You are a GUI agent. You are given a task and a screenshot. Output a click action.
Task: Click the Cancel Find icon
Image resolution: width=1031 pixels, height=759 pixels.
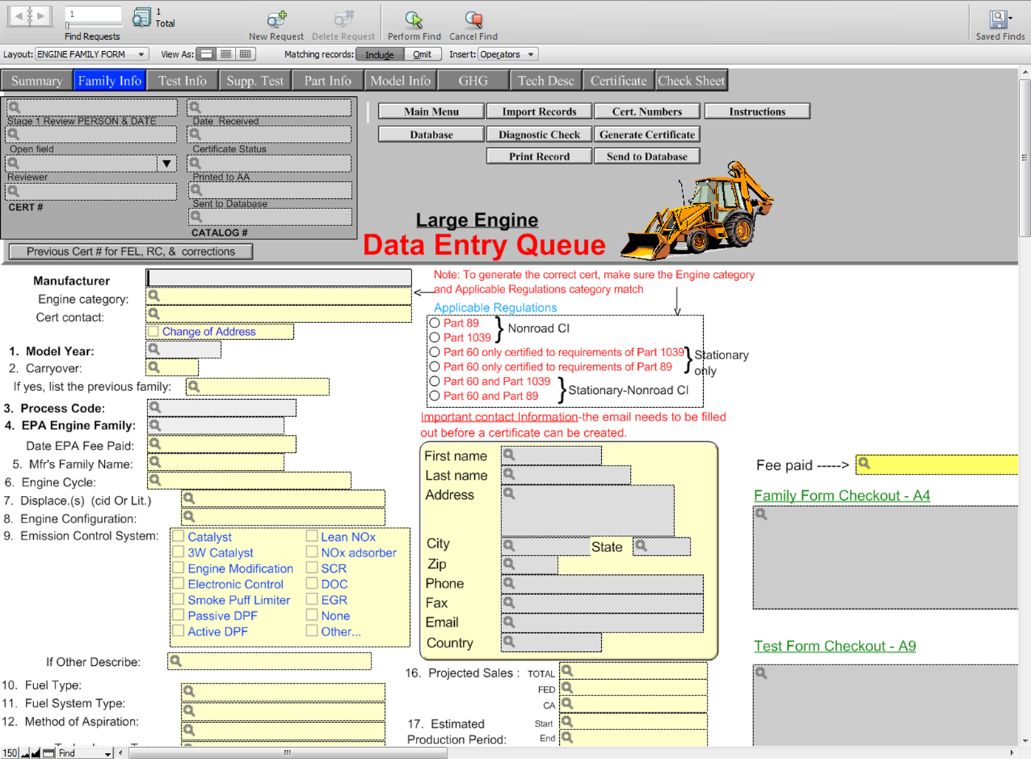(x=473, y=20)
